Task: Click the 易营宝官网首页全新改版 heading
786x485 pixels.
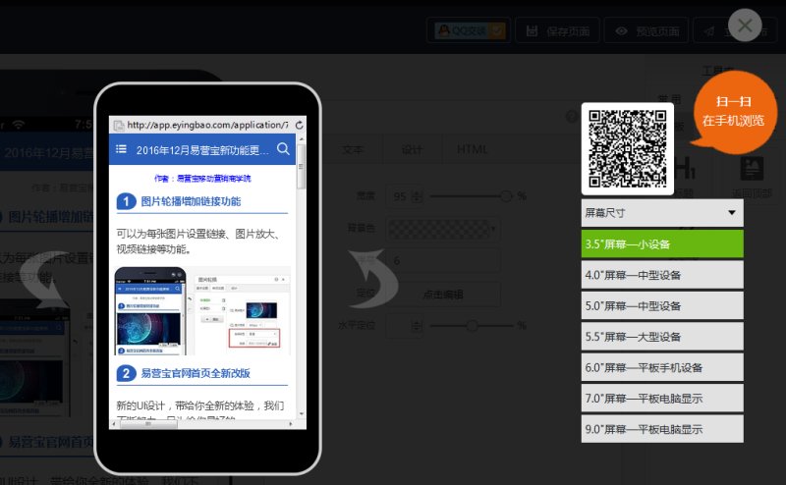Action: (195, 373)
